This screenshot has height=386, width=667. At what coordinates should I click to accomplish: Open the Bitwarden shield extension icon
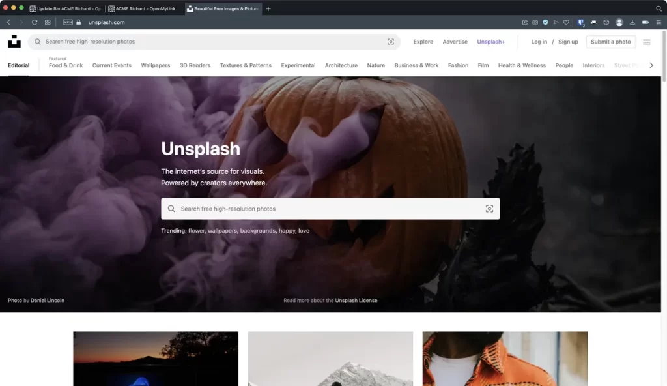tap(581, 23)
